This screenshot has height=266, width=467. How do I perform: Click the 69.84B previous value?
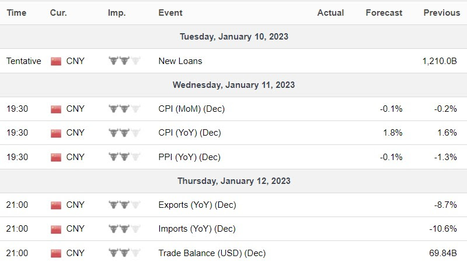click(x=443, y=253)
